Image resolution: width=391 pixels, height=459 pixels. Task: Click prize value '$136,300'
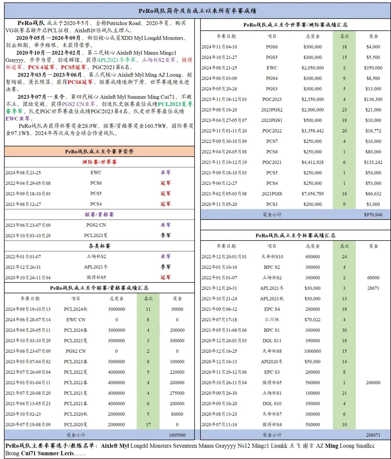373,99
